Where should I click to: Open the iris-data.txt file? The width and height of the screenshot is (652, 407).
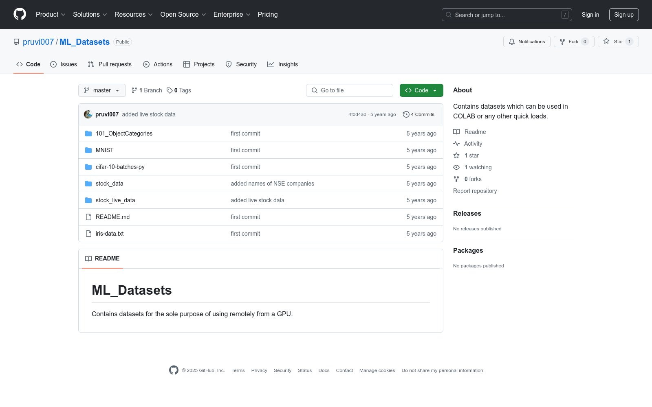click(x=110, y=234)
